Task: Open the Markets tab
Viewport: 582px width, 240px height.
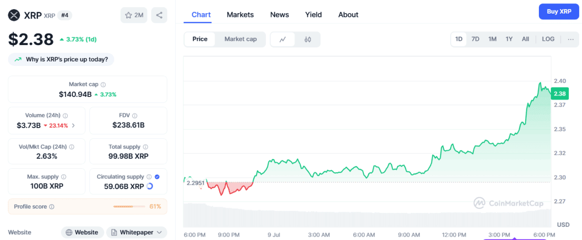Action: pyautogui.click(x=240, y=15)
